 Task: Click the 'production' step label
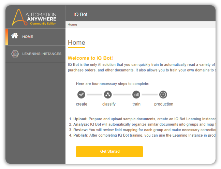tap(164, 104)
